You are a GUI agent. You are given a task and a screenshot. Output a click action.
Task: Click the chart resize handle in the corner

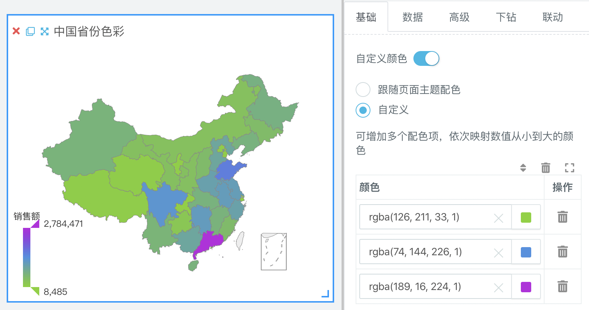click(325, 294)
